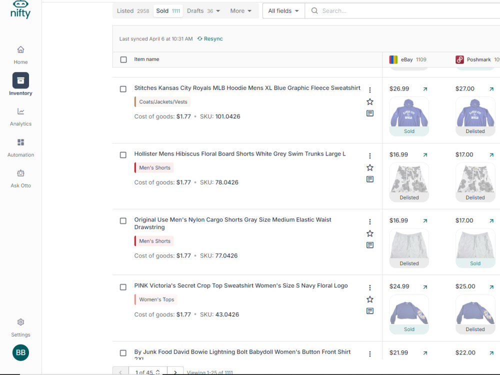Open the page number selector
500x375 pixels.
(x=147, y=372)
